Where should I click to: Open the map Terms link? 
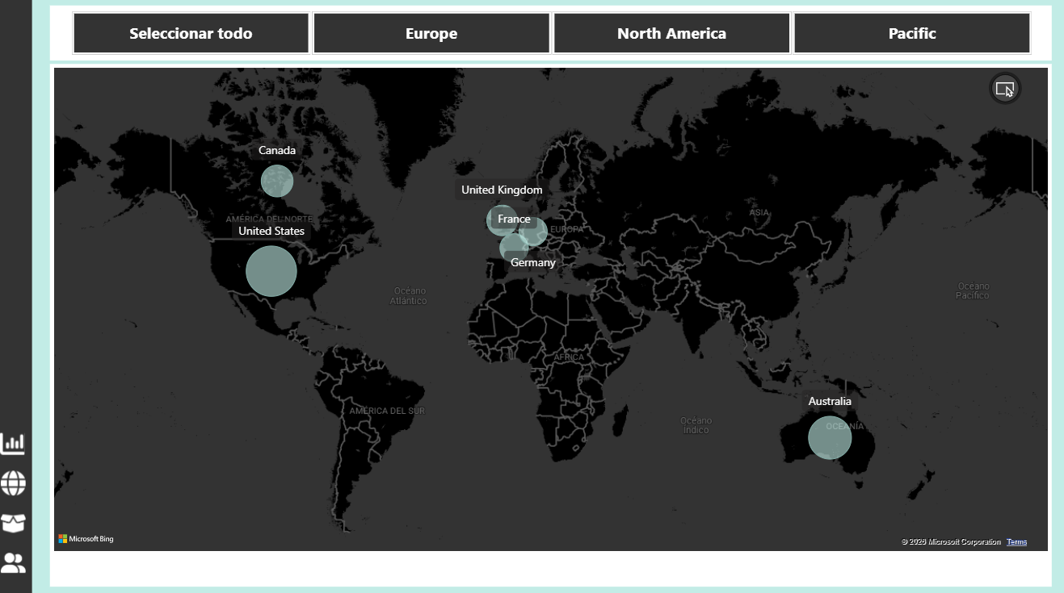coord(1016,541)
